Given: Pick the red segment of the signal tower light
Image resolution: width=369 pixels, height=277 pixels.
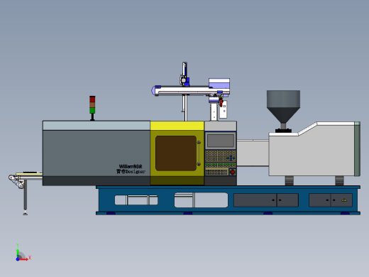Looking at the screenshot, I should (x=92, y=99).
